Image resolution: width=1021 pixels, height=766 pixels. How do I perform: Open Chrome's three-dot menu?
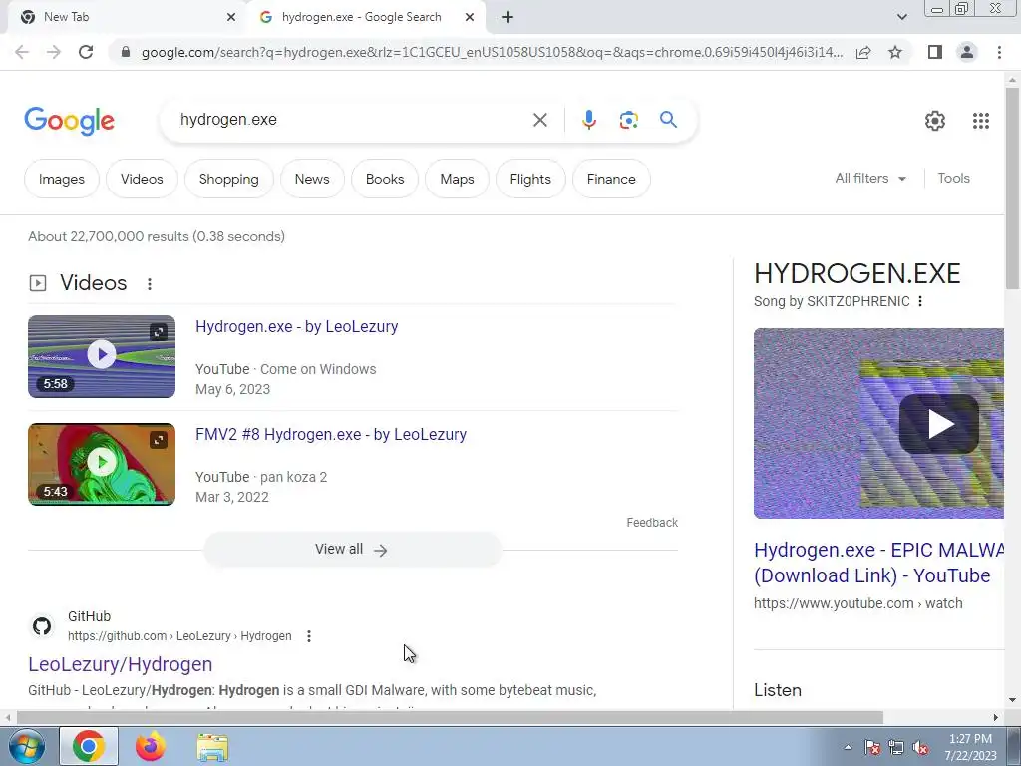tap(999, 52)
